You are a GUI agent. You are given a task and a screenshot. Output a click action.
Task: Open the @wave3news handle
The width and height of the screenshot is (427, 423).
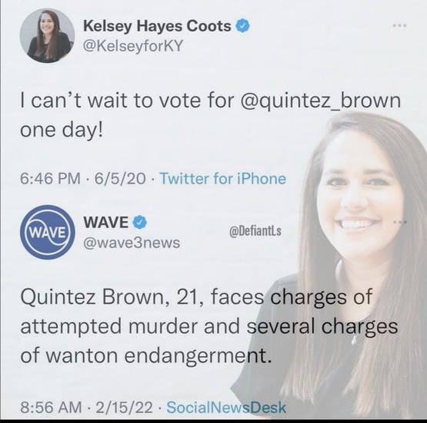[132, 243]
